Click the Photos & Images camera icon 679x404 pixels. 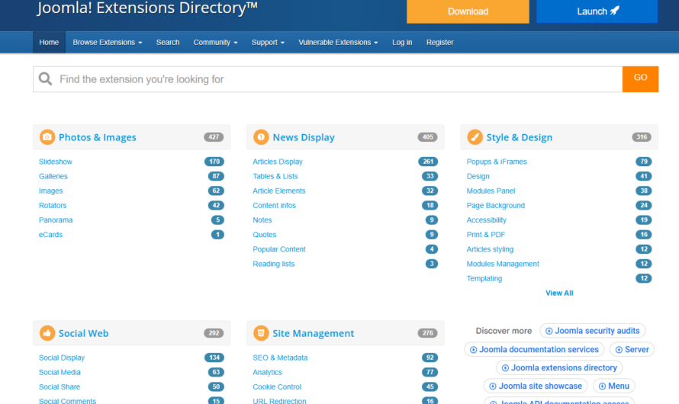click(x=47, y=137)
